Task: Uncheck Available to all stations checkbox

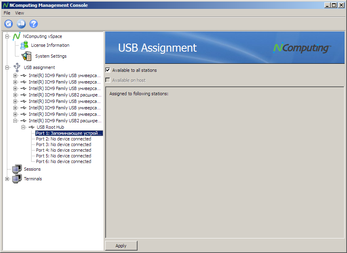Action: coord(108,70)
